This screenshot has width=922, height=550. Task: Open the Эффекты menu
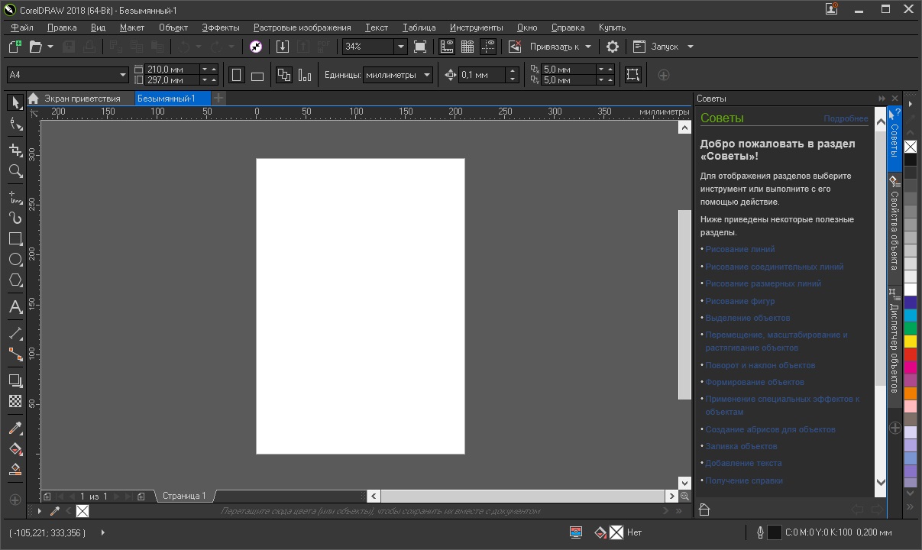pos(220,27)
